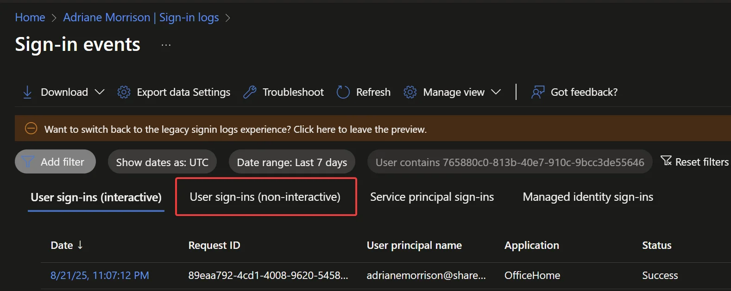Expand the Manage view dropdown chevron
The height and width of the screenshot is (291, 731).
point(496,92)
